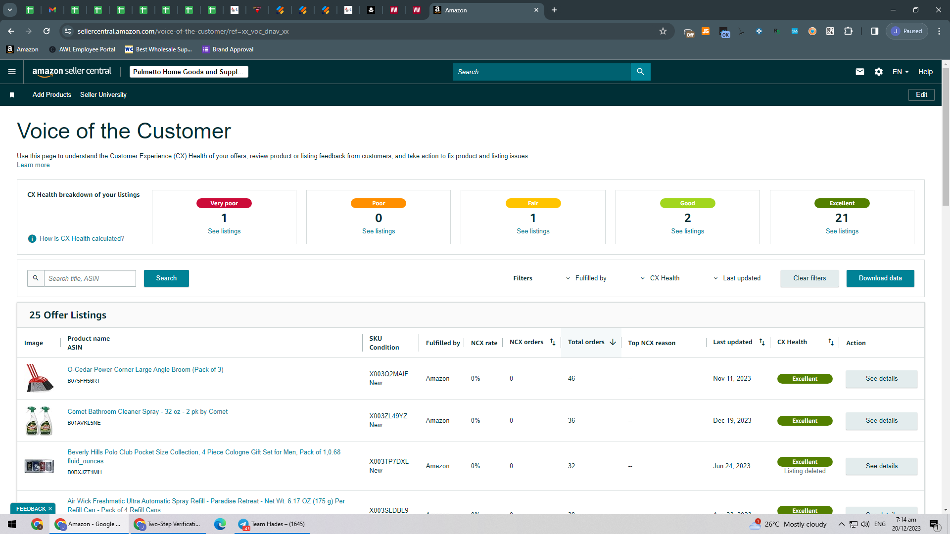Click the Amazon Seller Central logo
Image resolution: width=950 pixels, height=534 pixels.
(72, 72)
